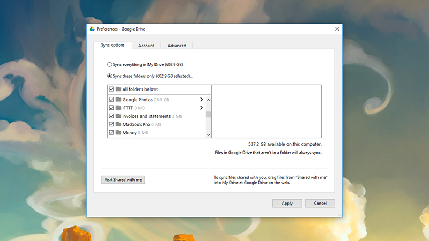Select Invoices and statements folder name
The width and height of the screenshot is (429, 241).
pos(146,116)
